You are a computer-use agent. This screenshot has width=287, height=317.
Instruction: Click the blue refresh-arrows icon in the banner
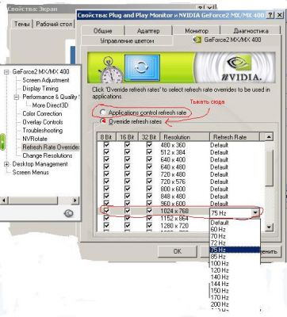coord(142,67)
